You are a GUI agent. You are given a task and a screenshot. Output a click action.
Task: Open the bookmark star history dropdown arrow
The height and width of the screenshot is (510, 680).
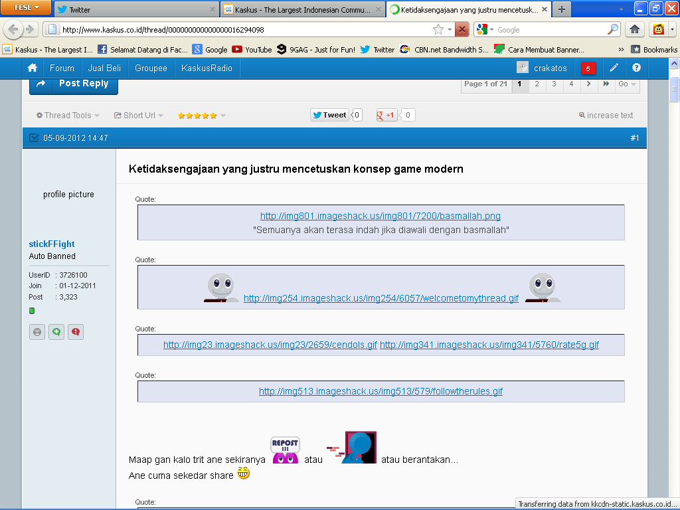(450, 29)
